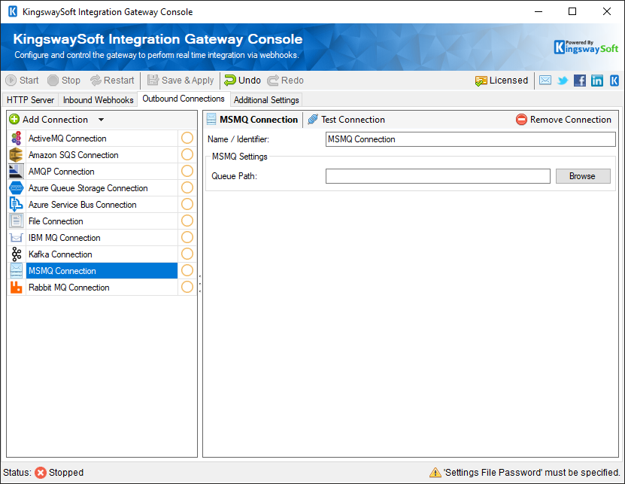Click the Start toolbar button
Viewport: 625px width, 484px height.
23,81
